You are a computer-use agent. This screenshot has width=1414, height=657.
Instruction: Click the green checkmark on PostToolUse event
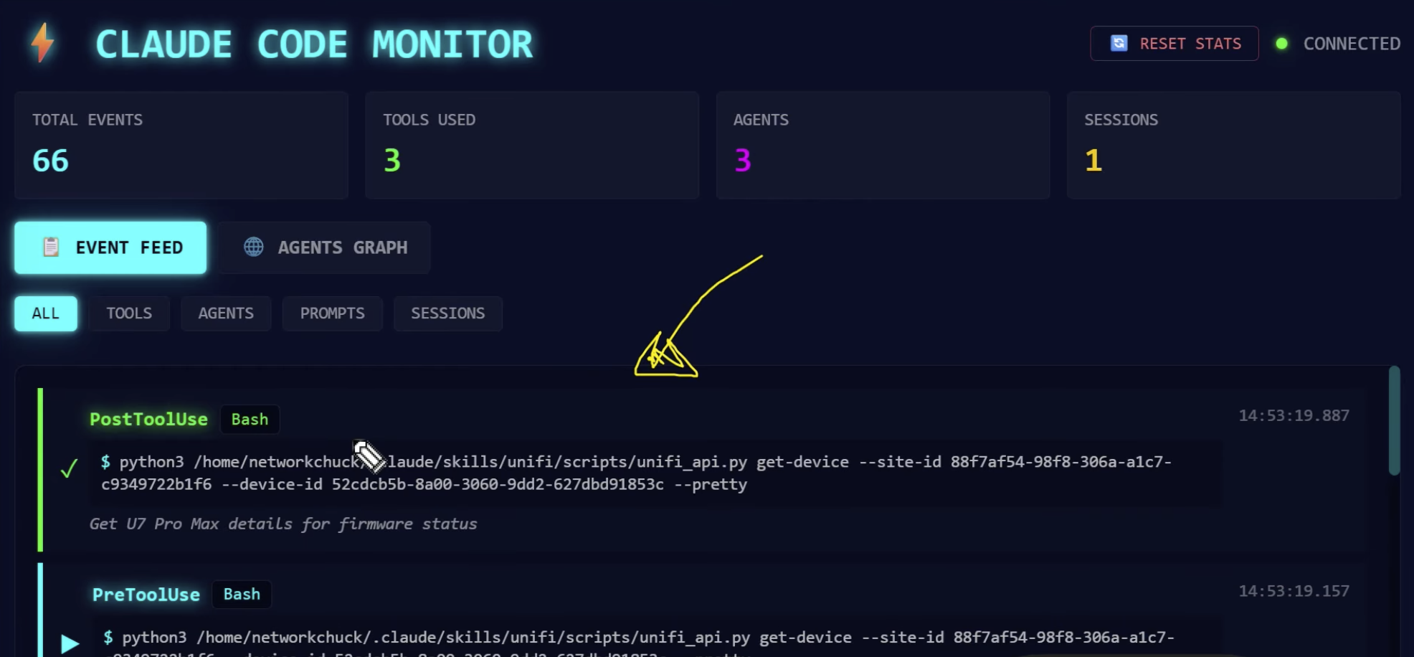(69, 469)
